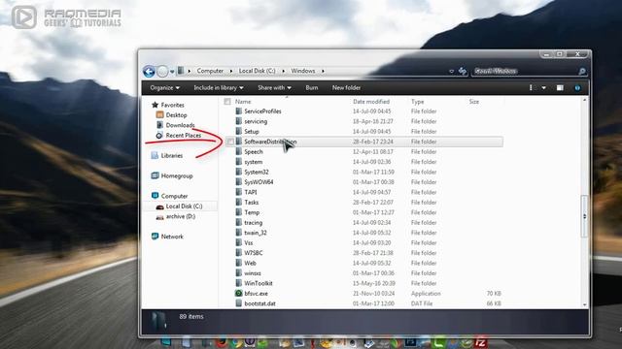This screenshot has width=622, height=349.
Task: Click the file list vertical scrollbar thumb
Action: pyautogui.click(x=584, y=216)
